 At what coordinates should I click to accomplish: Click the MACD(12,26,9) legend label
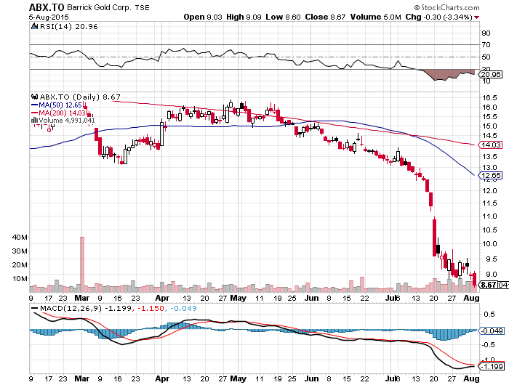pyautogui.click(x=71, y=308)
